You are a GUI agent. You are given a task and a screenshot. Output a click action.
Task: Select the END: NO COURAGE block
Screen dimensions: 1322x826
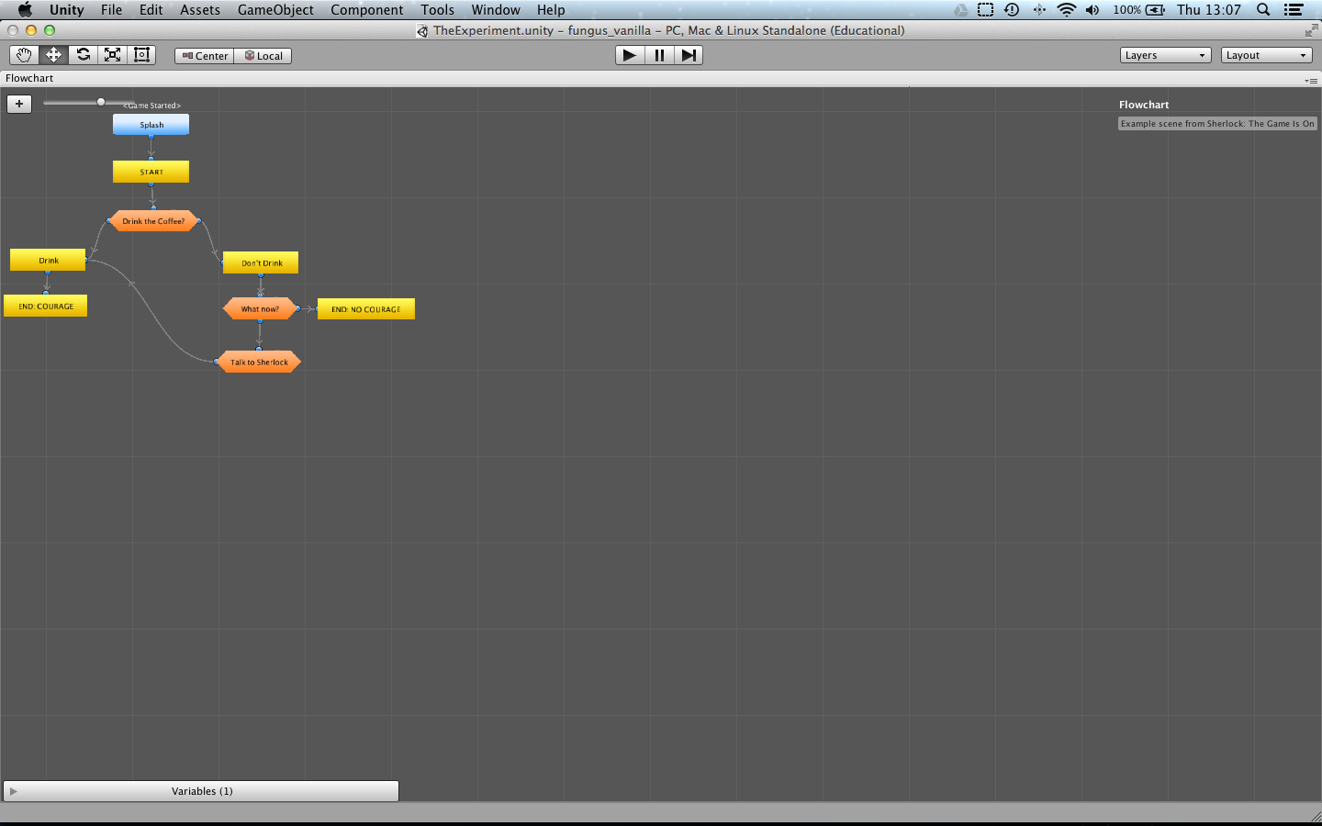[x=366, y=309]
